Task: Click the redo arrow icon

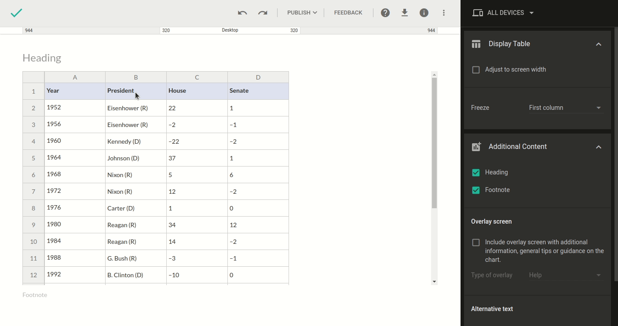Action: (x=263, y=12)
